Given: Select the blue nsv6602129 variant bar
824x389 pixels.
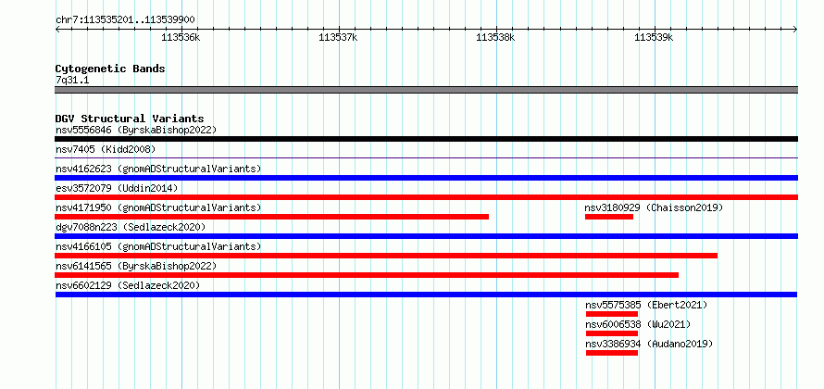Looking at the screenshot, I should [x=426, y=295].
